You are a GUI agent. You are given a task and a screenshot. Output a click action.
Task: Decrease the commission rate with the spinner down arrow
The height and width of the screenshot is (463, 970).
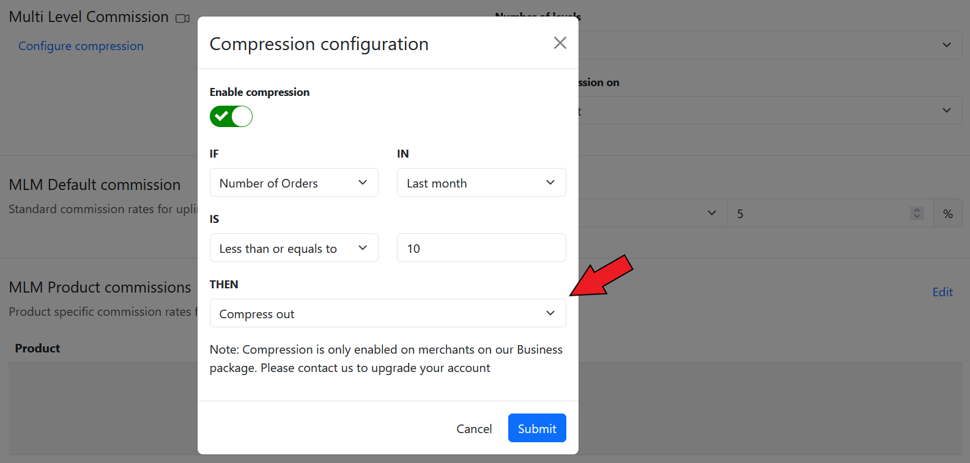point(916,217)
